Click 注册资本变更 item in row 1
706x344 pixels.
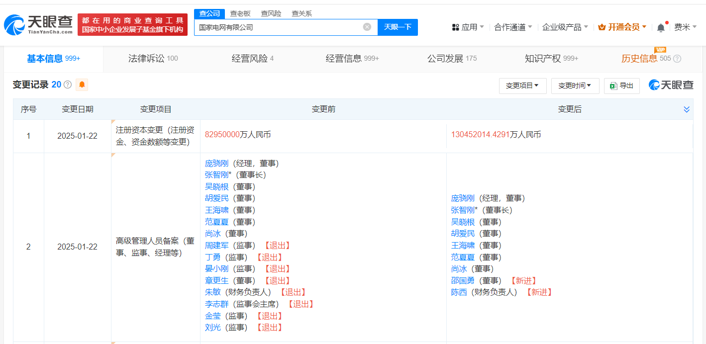(x=155, y=135)
